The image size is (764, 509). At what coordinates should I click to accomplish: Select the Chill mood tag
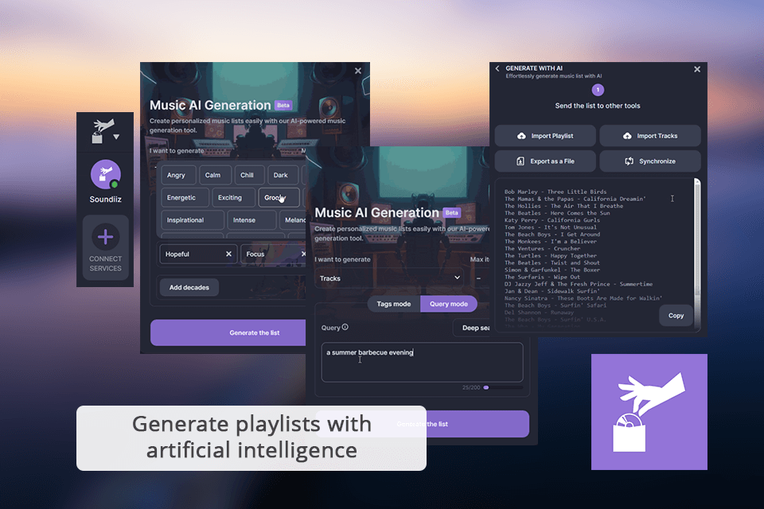[x=249, y=175]
